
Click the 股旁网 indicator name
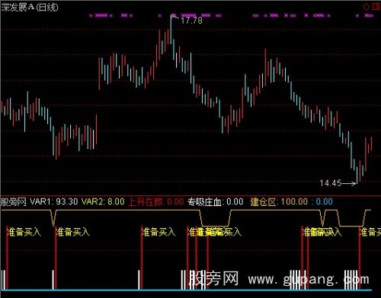coord(14,202)
